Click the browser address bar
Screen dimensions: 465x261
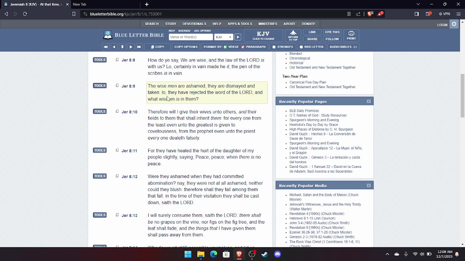click(x=214, y=14)
